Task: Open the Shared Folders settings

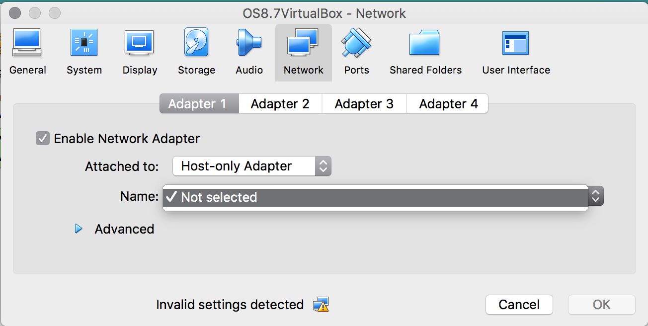Action: pyautogui.click(x=425, y=52)
